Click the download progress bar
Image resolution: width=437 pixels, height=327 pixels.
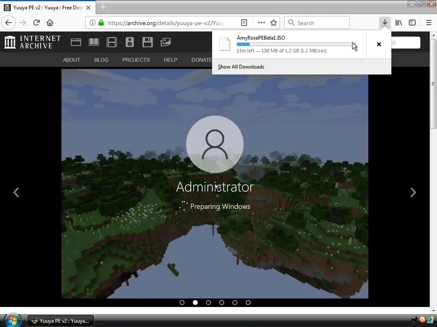295,44
